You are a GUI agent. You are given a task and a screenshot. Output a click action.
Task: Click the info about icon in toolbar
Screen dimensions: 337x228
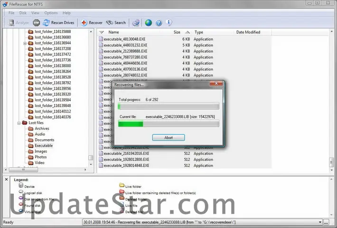pos(169,23)
